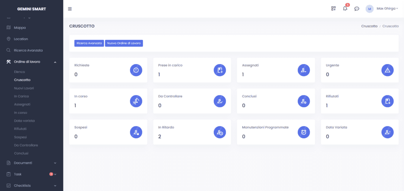Click the Documenti sidebar icon

9,163
